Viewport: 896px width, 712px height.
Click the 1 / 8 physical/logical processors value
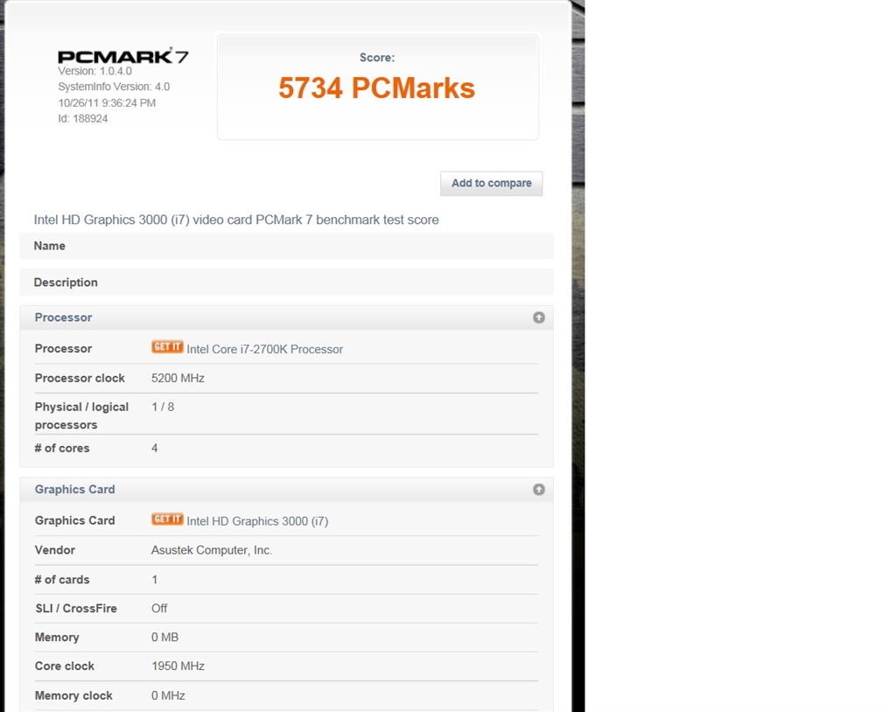tap(163, 407)
